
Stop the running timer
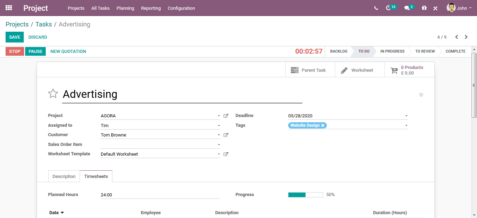click(x=15, y=52)
